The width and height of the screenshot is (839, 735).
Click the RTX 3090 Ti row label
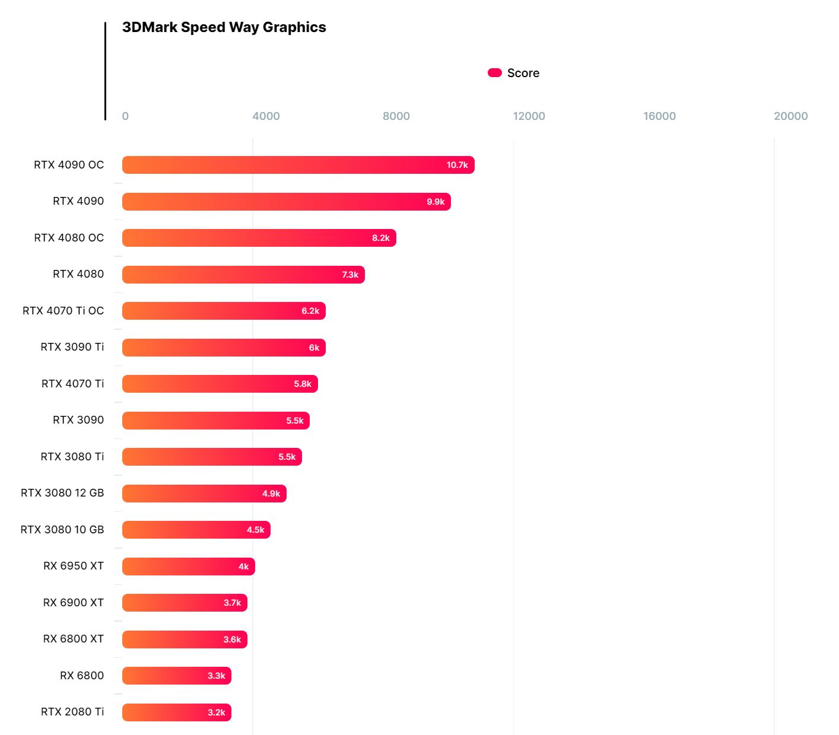[x=72, y=347]
